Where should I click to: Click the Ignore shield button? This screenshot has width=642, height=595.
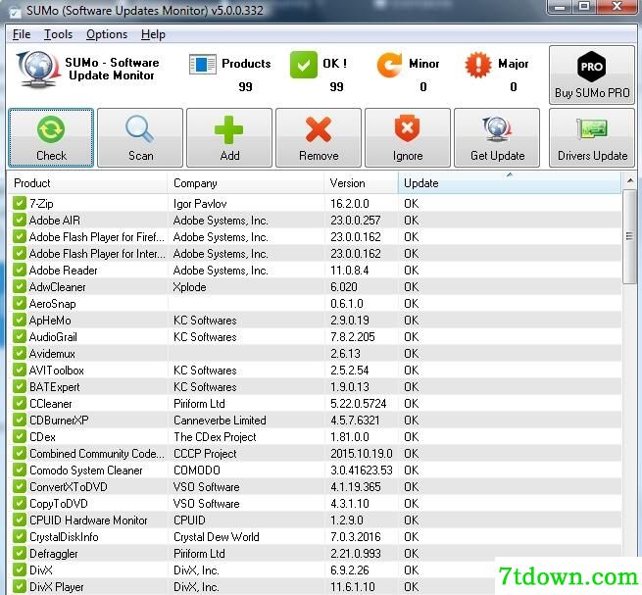(x=408, y=138)
